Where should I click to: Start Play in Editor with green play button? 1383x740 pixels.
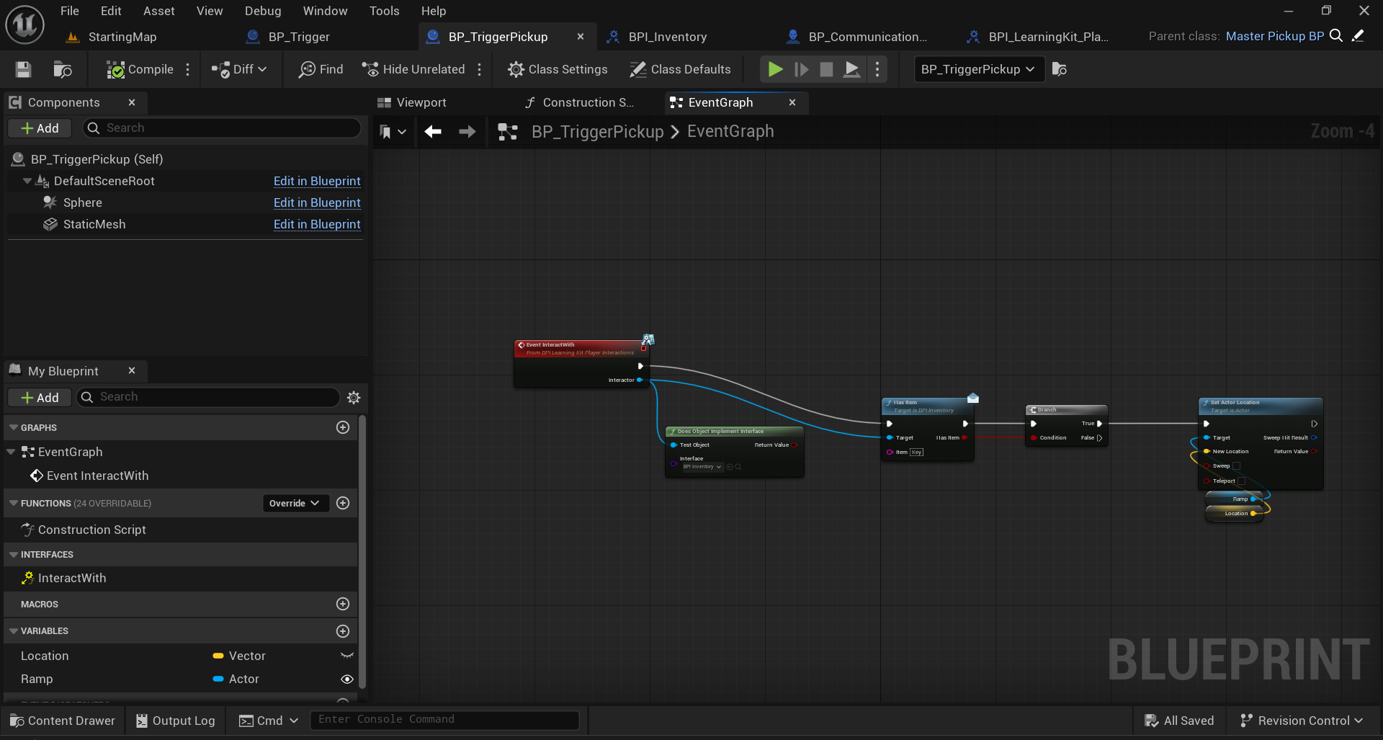coord(775,69)
